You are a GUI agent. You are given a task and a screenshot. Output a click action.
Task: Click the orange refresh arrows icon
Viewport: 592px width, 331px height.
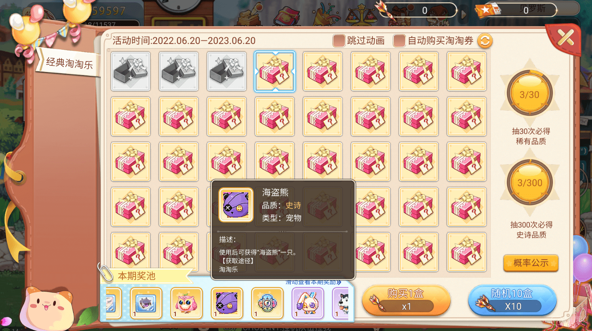coord(485,41)
